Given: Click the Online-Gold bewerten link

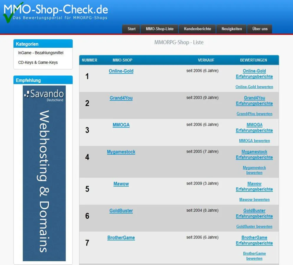Looking at the screenshot, I should click(x=254, y=87).
